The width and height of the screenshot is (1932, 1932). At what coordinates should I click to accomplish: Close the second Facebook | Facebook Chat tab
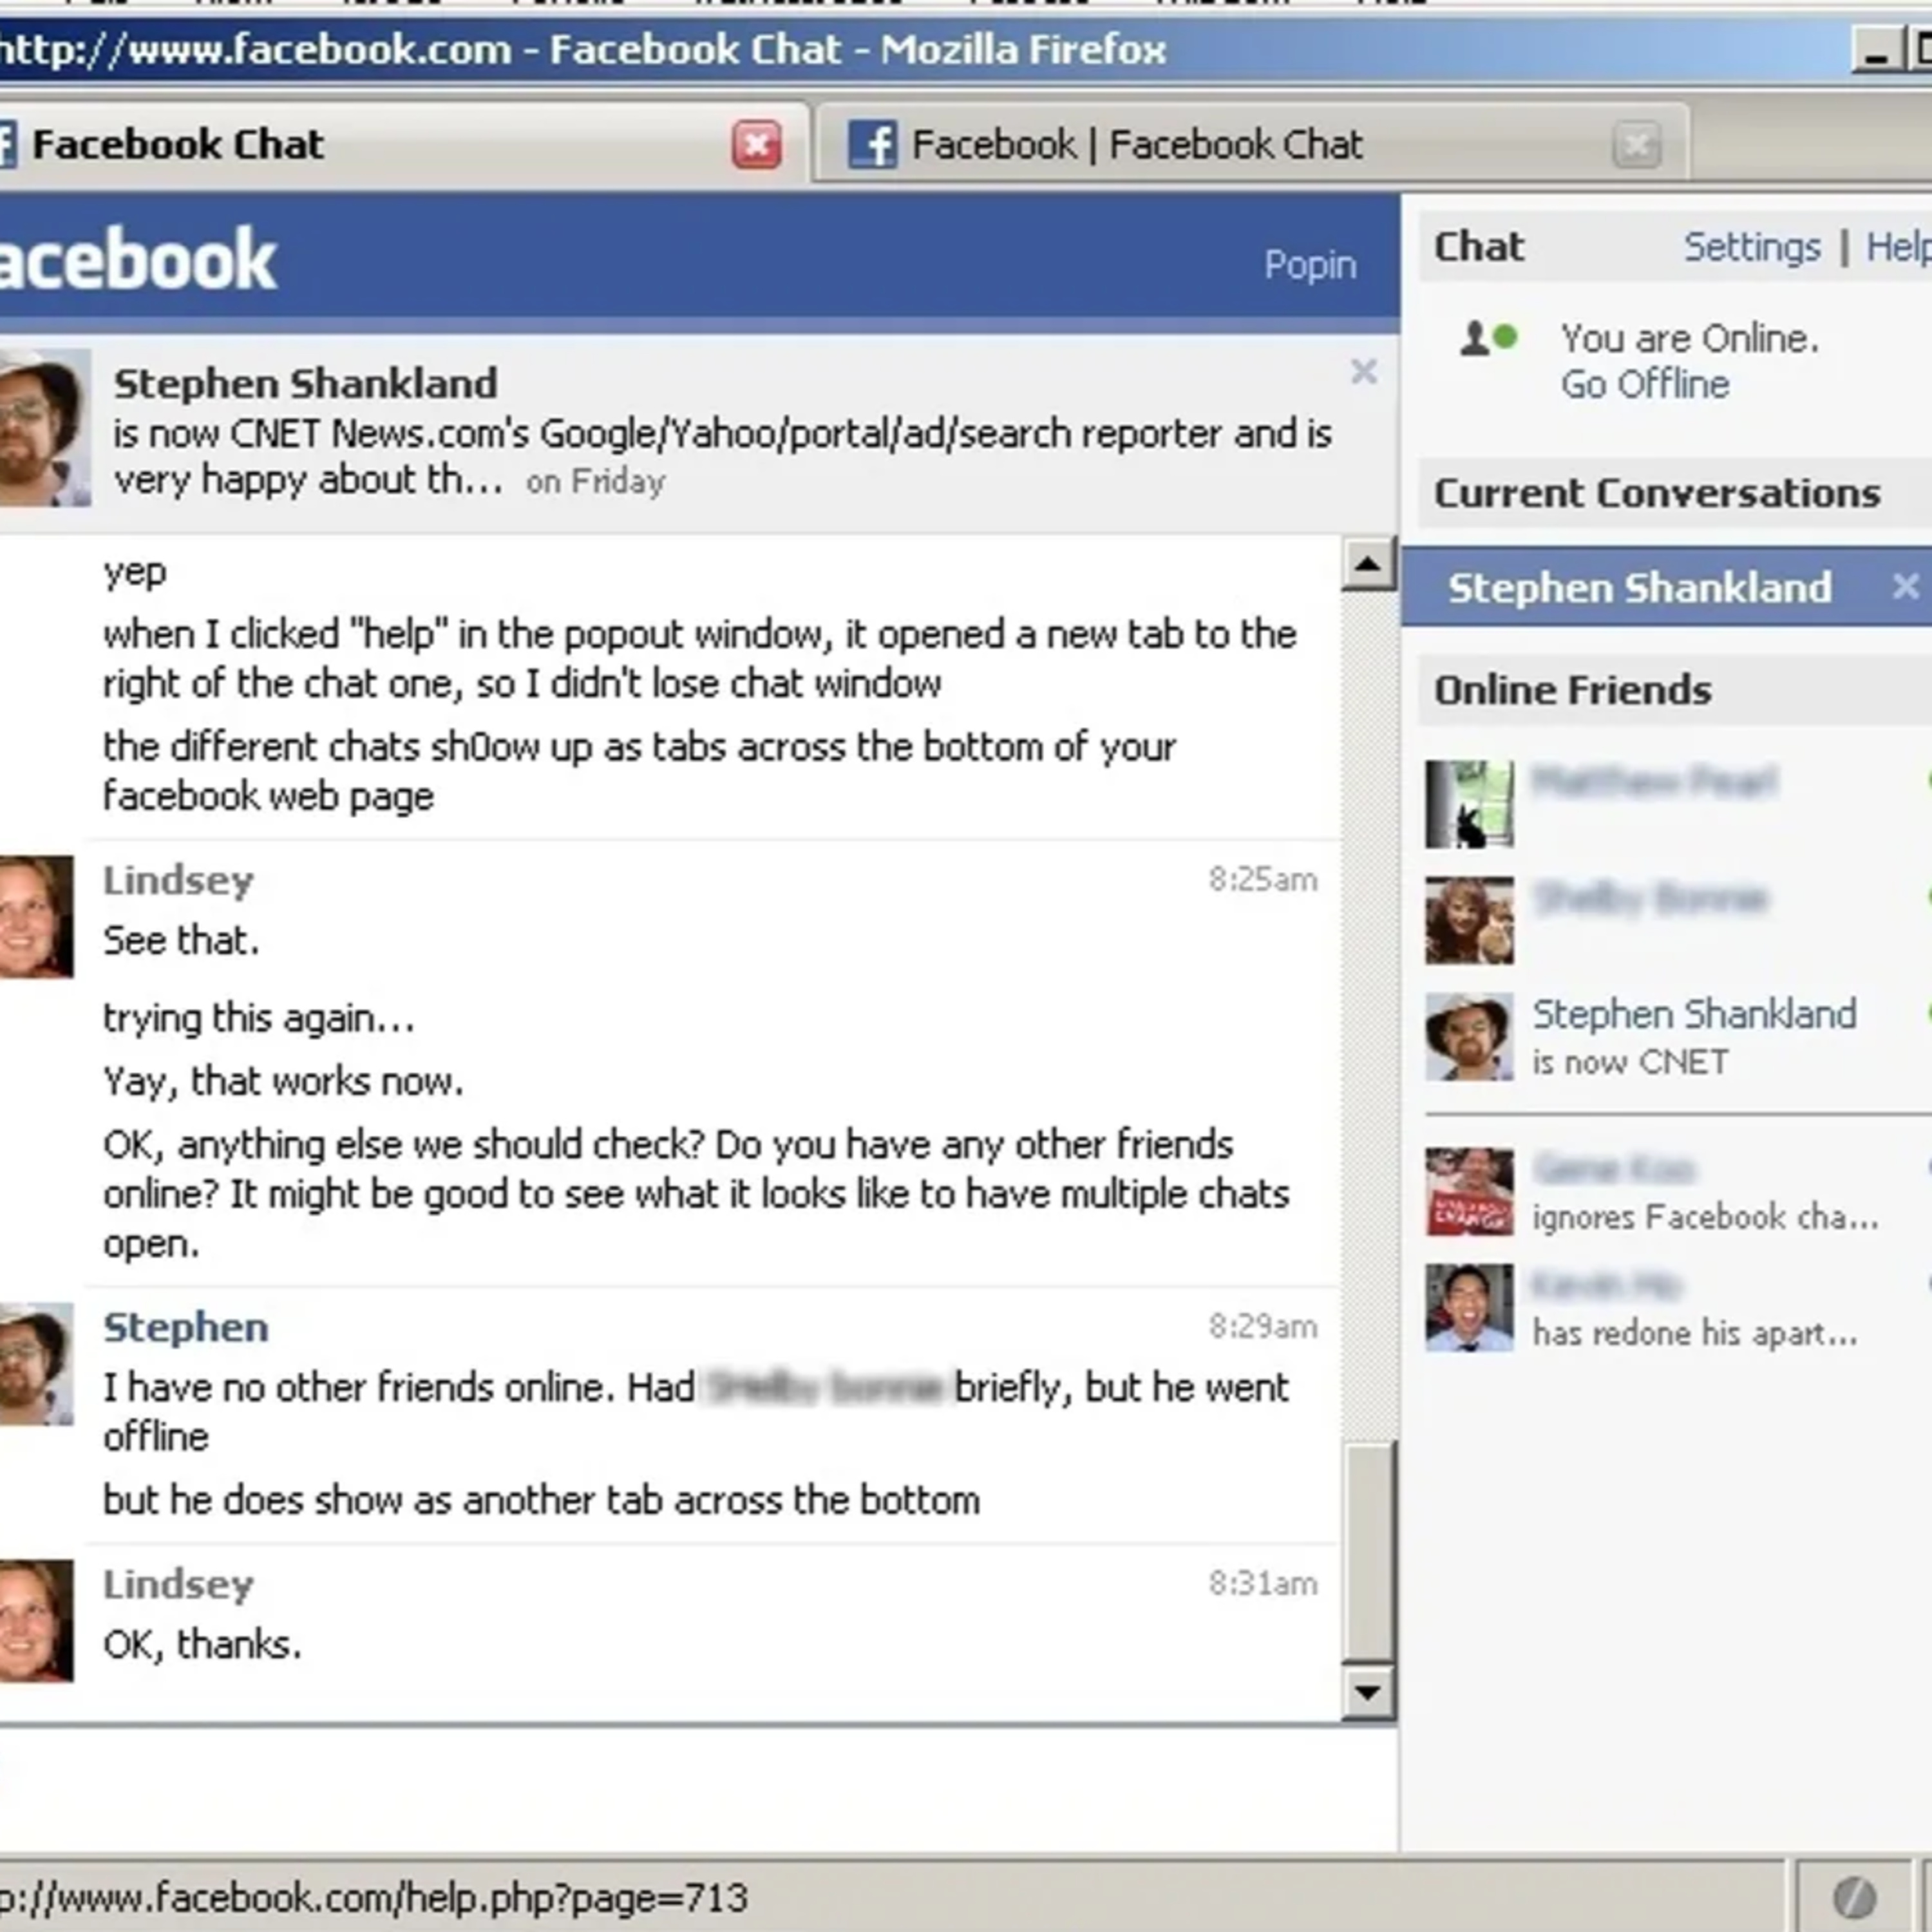(1636, 145)
